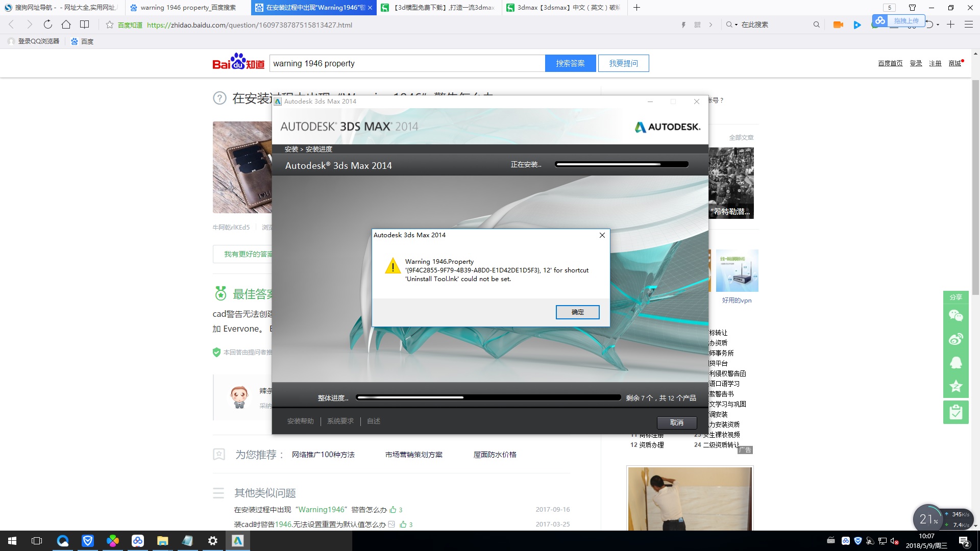Open the Settings gear on taskbar
The width and height of the screenshot is (980, 551).
[212, 541]
